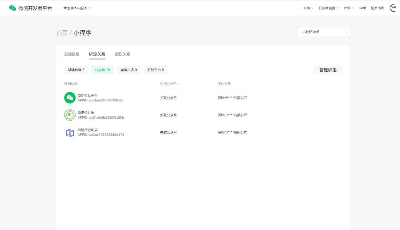Select the APPID under 微信公众平台

(100, 100)
